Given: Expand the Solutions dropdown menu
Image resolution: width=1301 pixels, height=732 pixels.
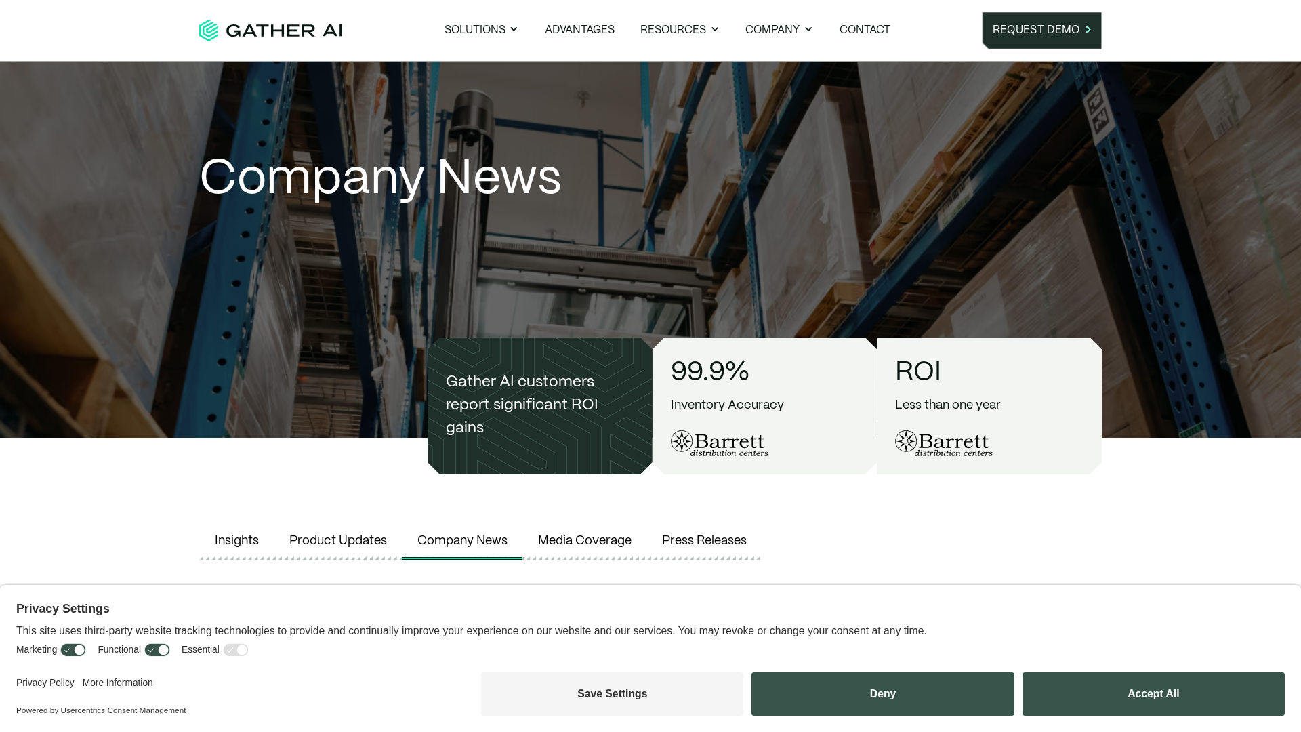Looking at the screenshot, I should [481, 30].
